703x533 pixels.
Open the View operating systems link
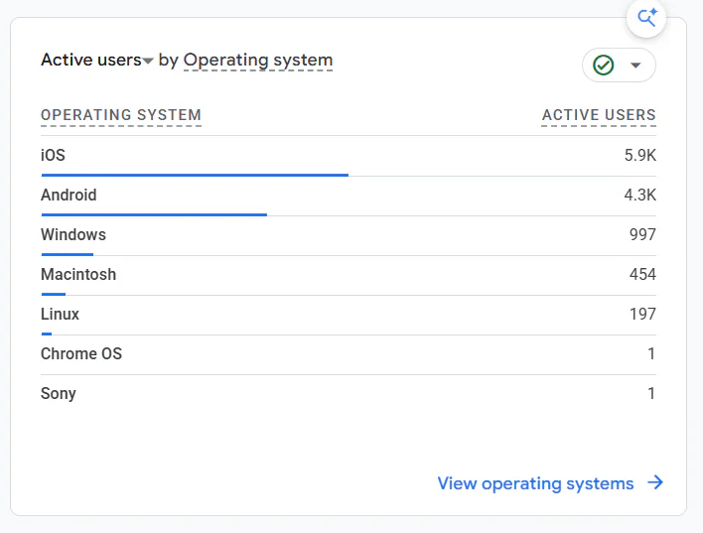click(x=535, y=483)
